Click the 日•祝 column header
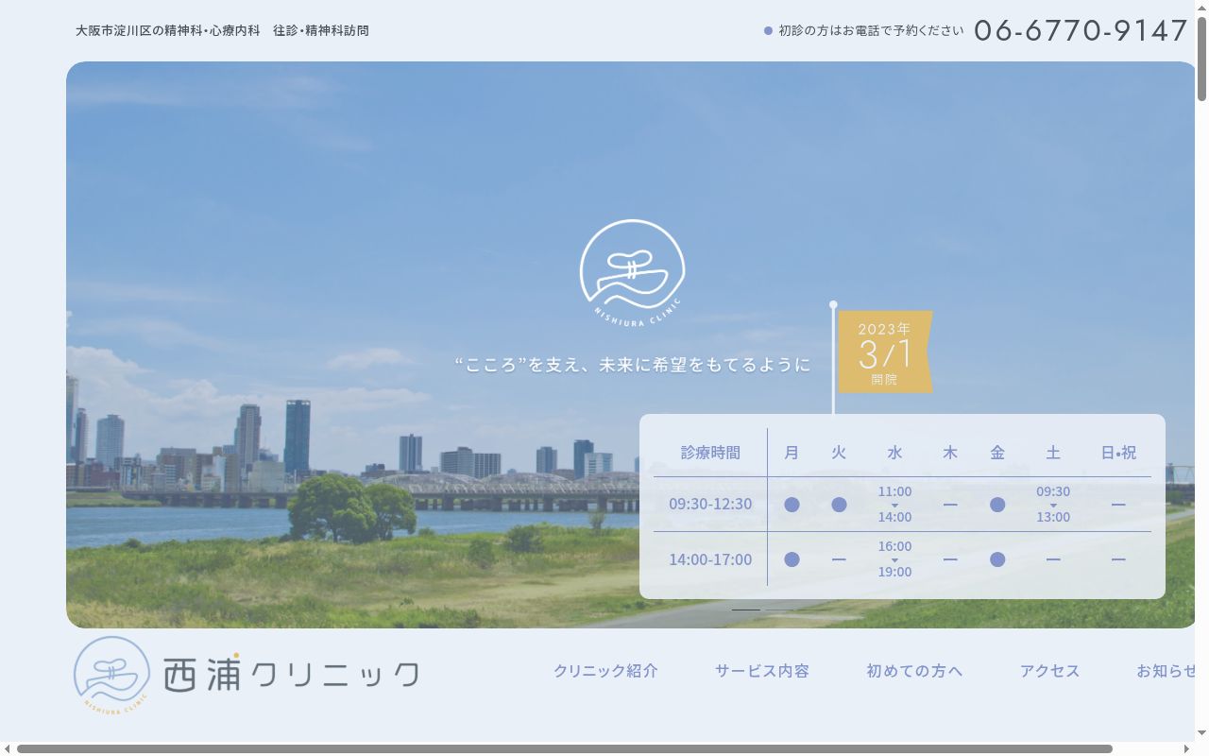 pyautogui.click(x=1118, y=453)
